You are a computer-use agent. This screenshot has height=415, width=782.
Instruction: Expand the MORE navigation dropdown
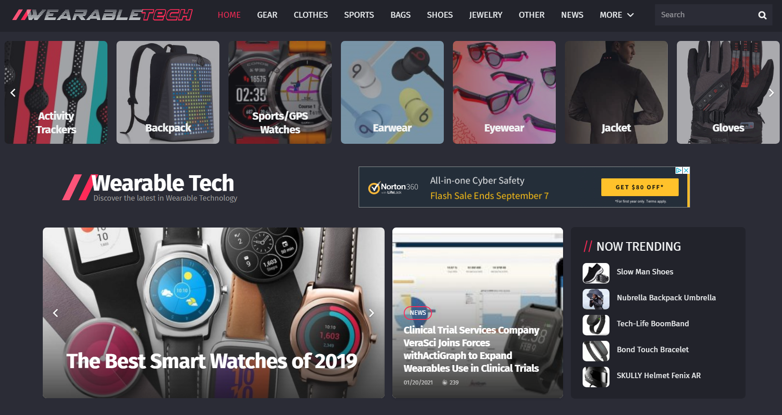616,15
